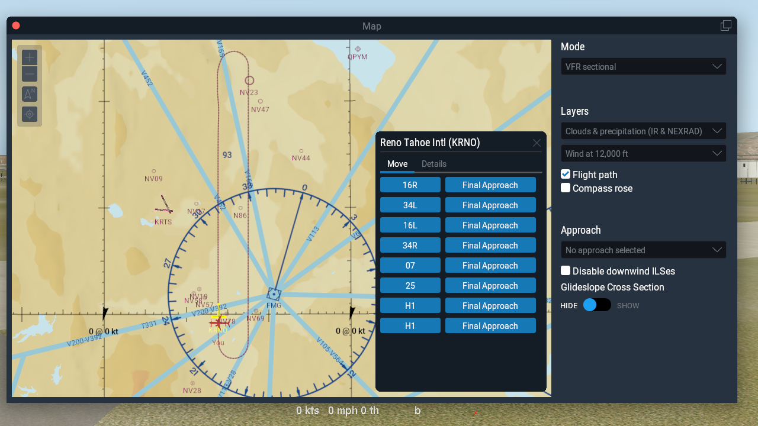
Task: Click the NV69 airport marker
Action: tap(256, 311)
